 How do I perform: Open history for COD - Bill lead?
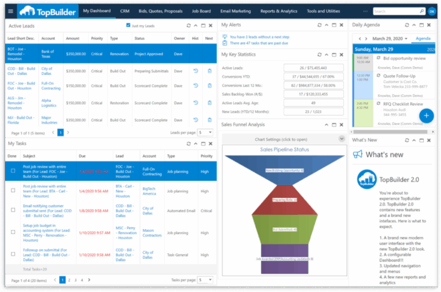(196, 71)
